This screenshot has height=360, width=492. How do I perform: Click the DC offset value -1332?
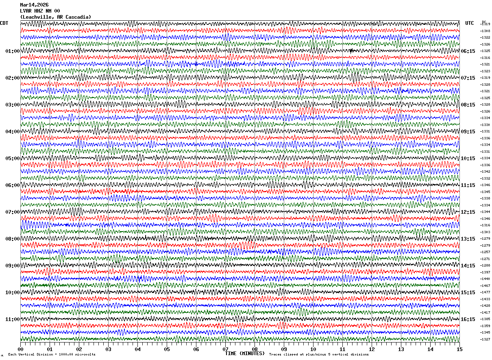(x=485, y=178)
